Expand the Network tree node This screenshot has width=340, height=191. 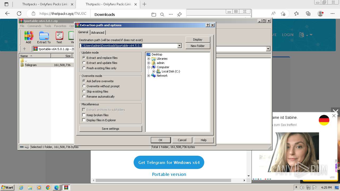click(149, 76)
